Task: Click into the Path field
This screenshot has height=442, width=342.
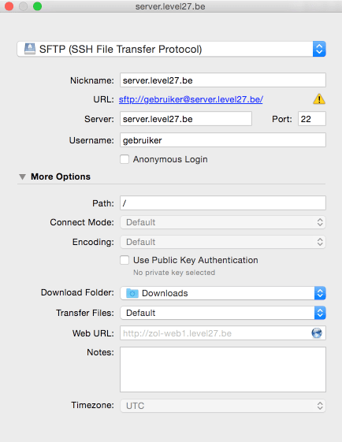Action: [x=223, y=203]
